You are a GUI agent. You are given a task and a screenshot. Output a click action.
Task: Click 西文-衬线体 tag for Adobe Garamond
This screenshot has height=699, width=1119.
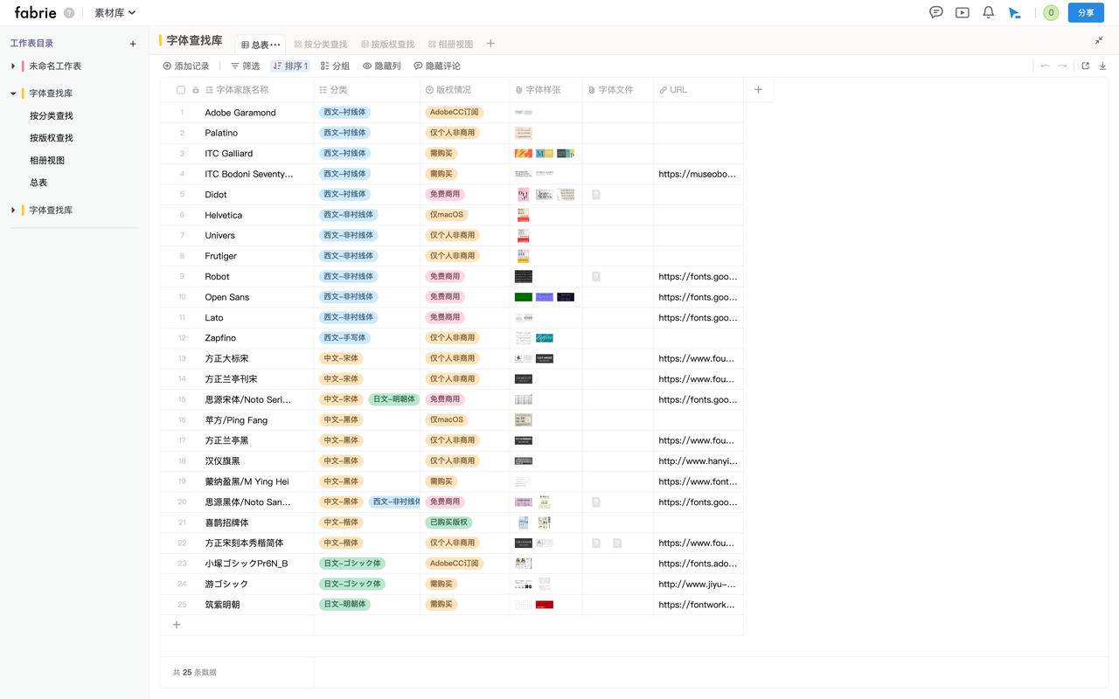[344, 113]
